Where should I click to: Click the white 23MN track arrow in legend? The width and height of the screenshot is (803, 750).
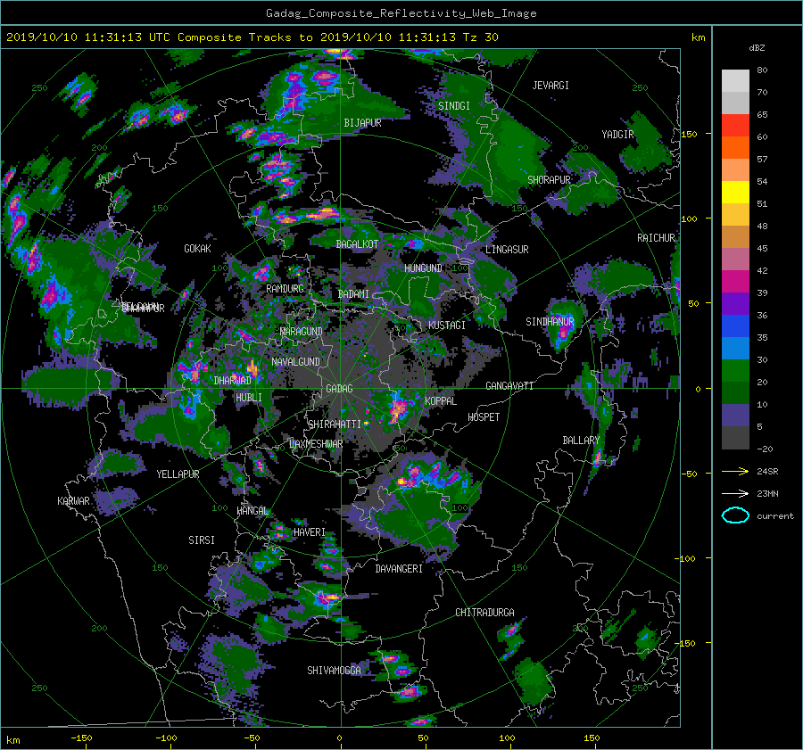735,493
